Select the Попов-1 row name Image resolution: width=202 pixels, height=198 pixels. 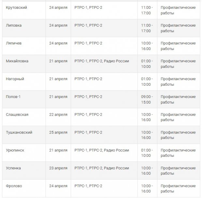pyautogui.click(x=13, y=97)
